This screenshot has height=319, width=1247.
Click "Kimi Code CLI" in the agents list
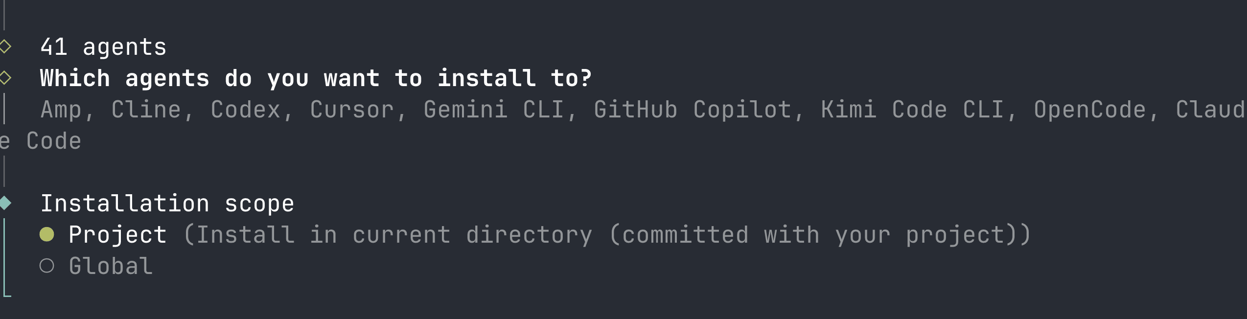(x=913, y=109)
